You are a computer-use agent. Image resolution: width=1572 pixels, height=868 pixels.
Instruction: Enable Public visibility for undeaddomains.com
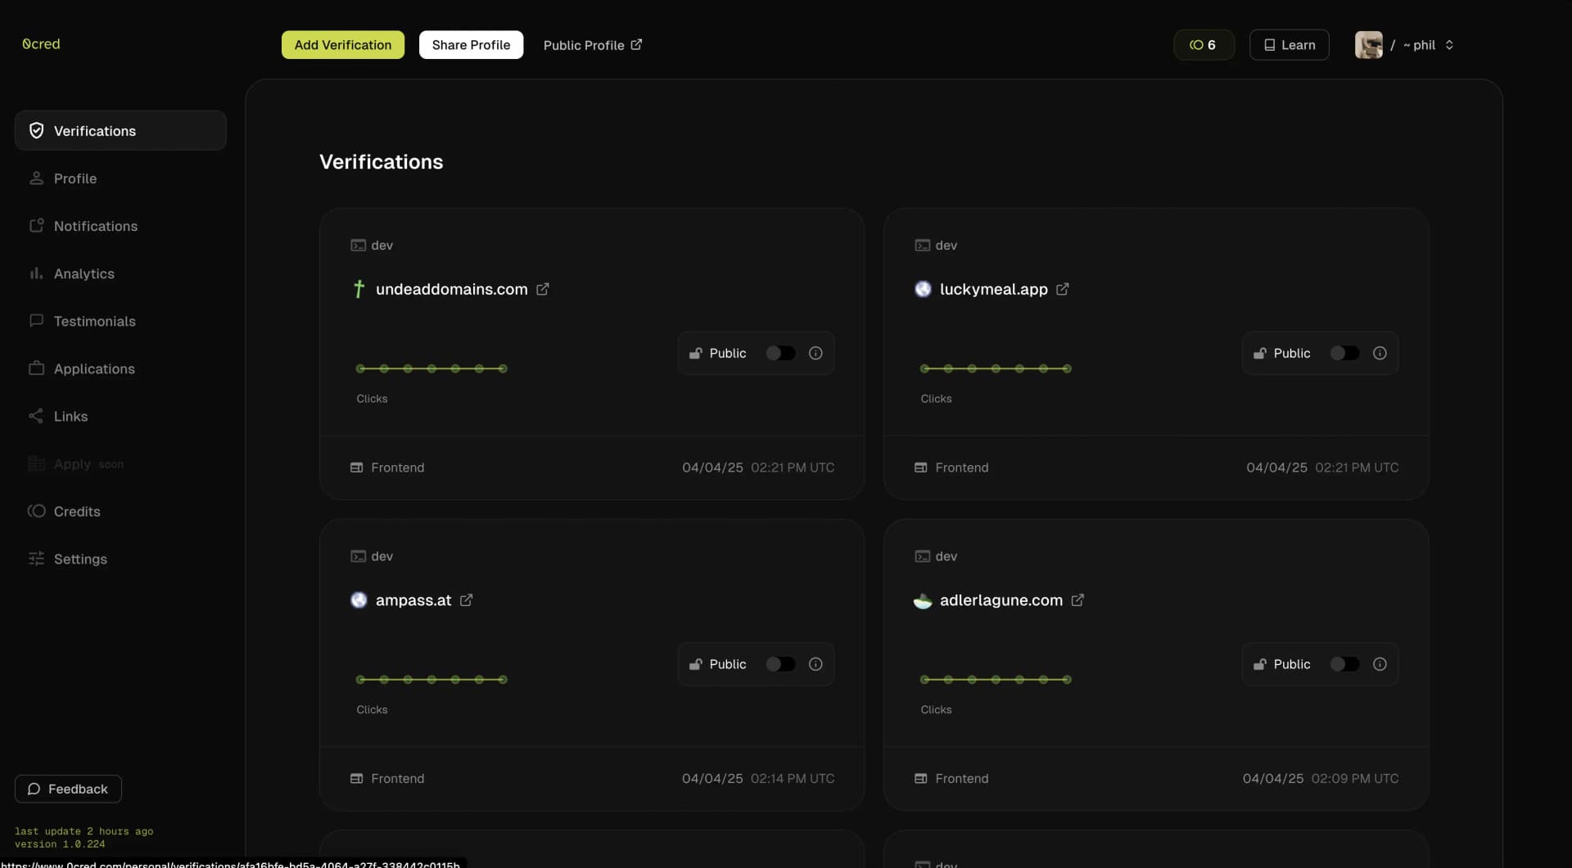(780, 352)
